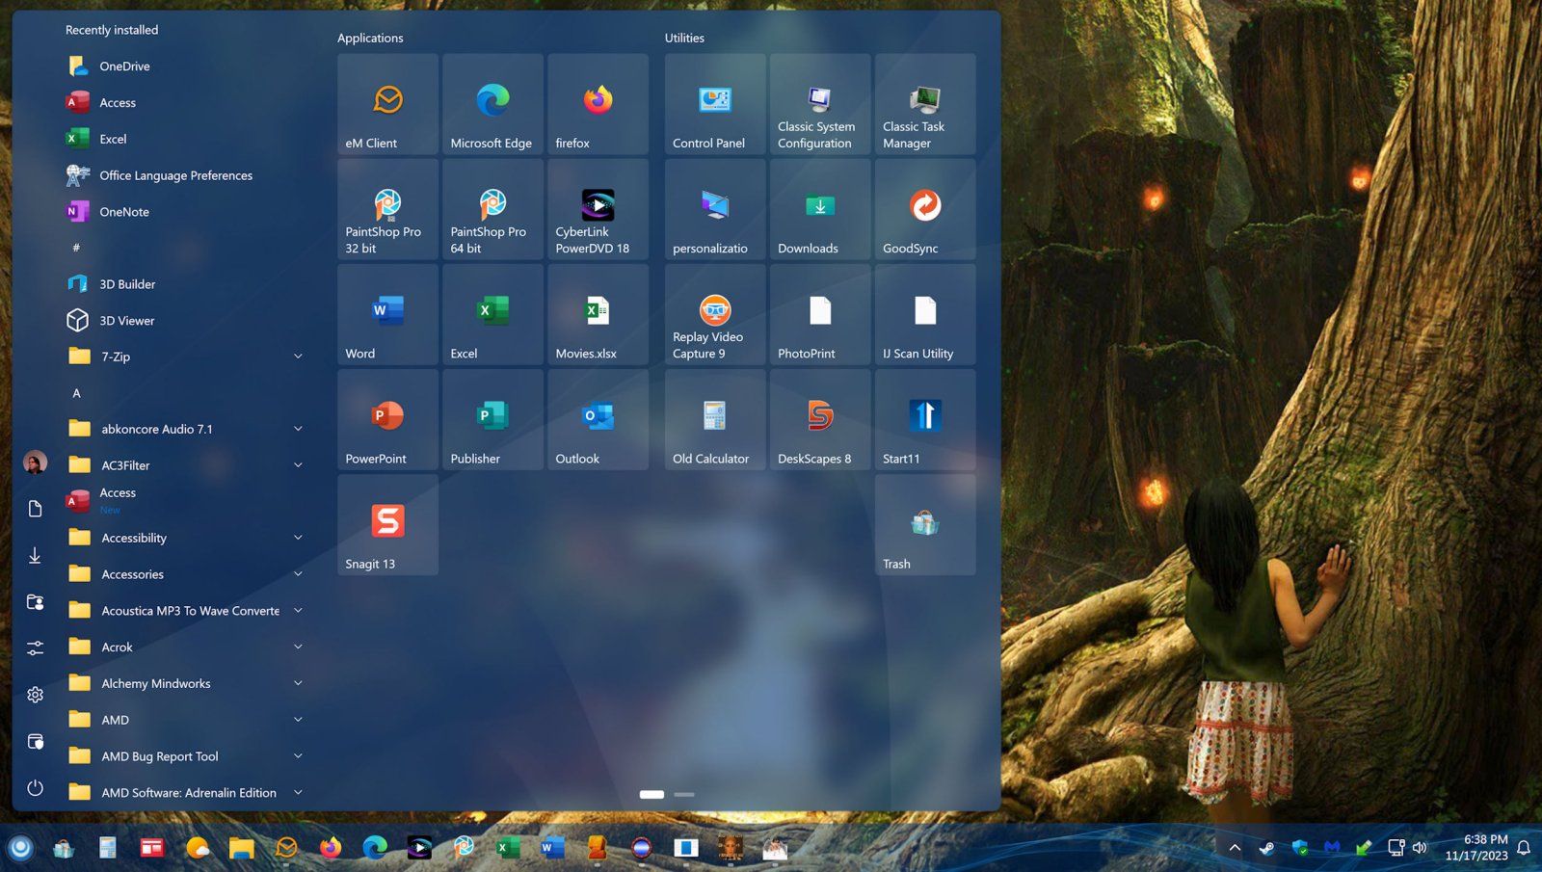Expand the abkoncore Audio 7.1 folder chevron
Screen dimensions: 1542x872
coord(298,429)
